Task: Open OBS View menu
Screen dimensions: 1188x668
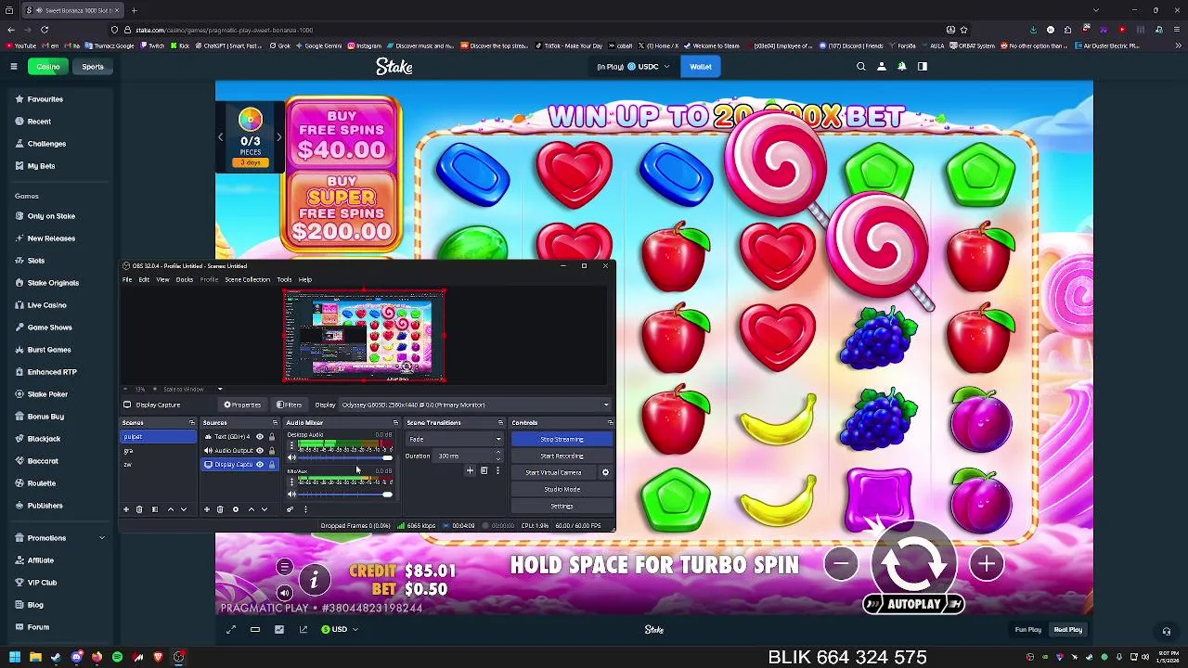Action: (162, 279)
